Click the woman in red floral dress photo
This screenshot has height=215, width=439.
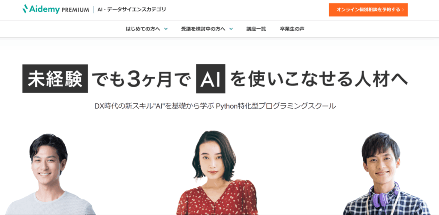pos(217,173)
